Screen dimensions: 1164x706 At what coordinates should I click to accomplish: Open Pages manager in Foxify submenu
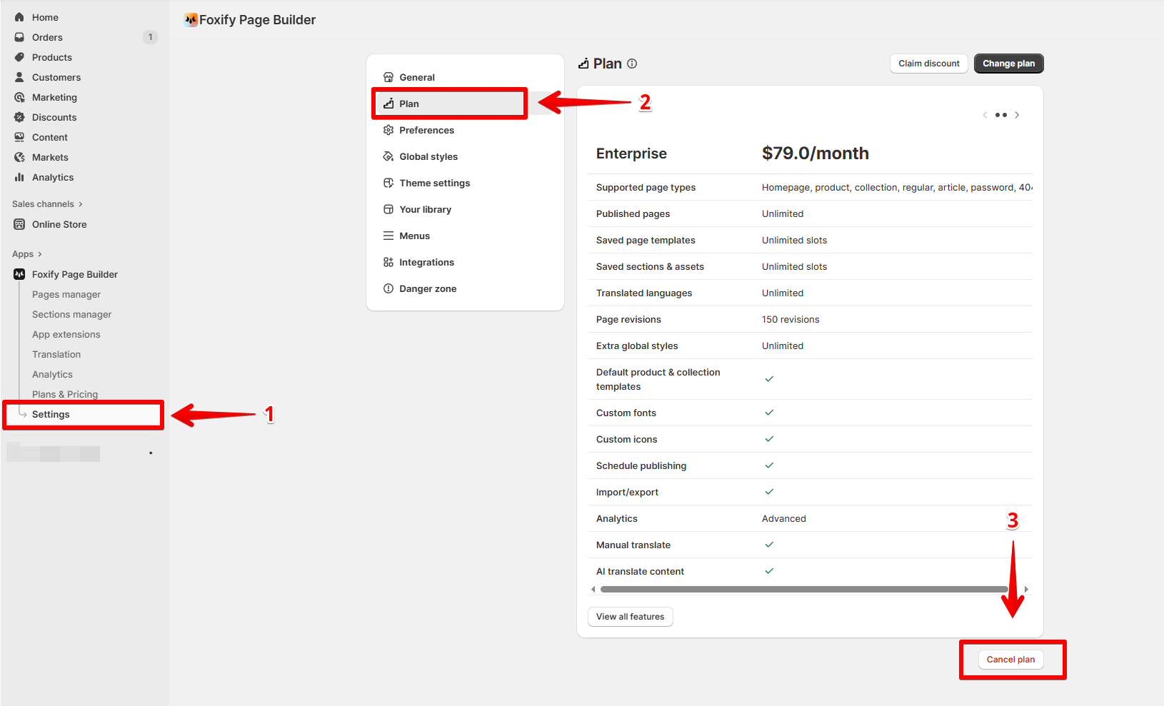pos(66,294)
